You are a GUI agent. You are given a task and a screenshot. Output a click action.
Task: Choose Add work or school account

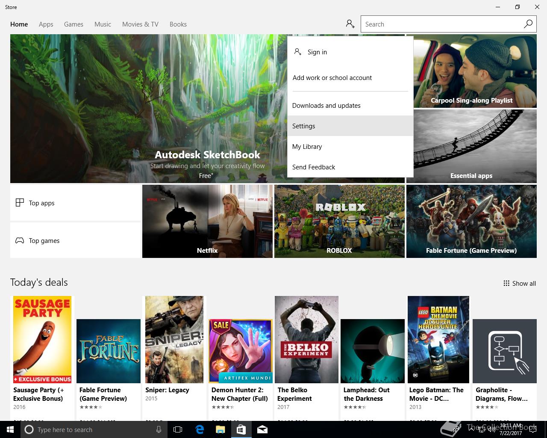click(x=350, y=77)
